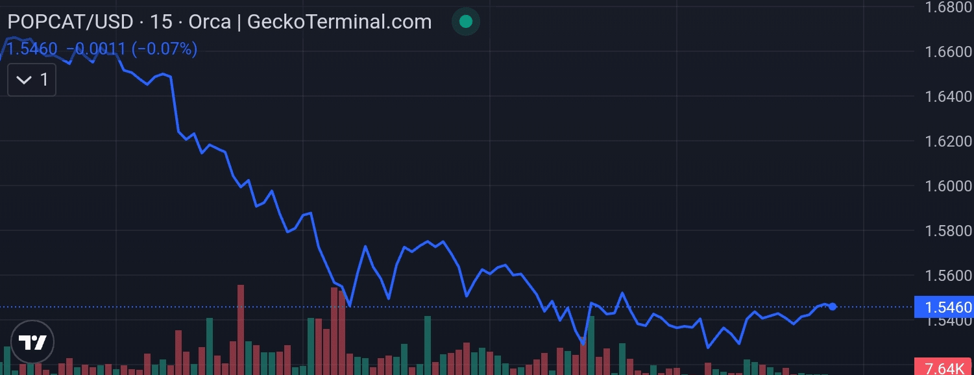Click the 1.6600 price scale label
Viewport: 974px width, 375px height.
tap(947, 51)
